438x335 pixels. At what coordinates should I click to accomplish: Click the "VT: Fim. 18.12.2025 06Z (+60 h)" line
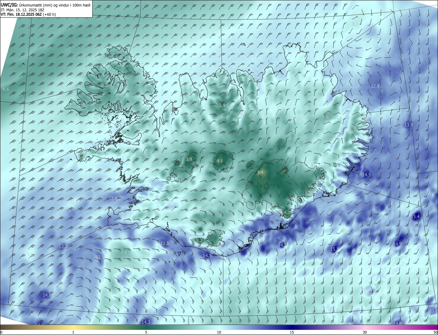coord(28,14)
